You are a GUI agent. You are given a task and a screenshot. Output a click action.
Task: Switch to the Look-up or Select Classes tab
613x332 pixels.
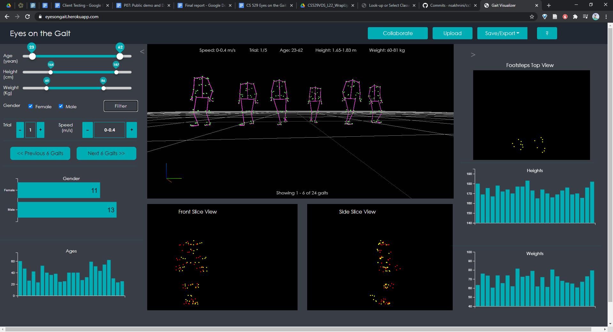point(388,5)
